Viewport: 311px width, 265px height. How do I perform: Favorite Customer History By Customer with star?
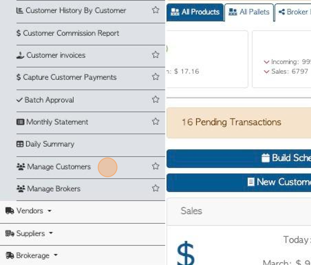pyautogui.click(x=155, y=10)
